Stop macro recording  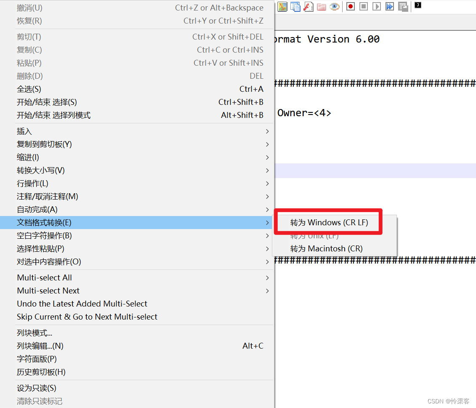coord(363,6)
